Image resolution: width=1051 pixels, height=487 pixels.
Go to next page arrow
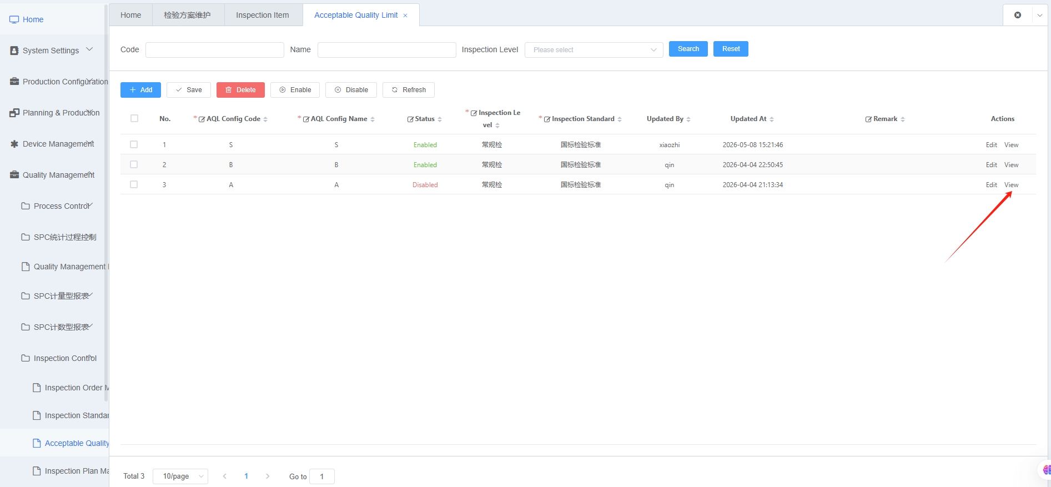tap(268, 476)
